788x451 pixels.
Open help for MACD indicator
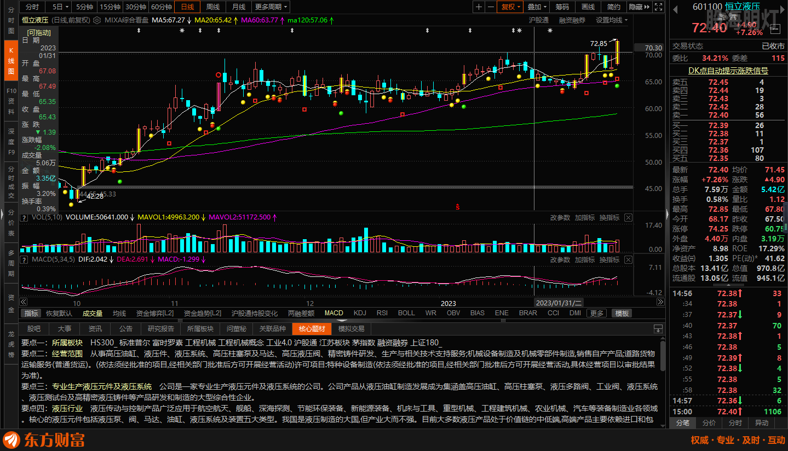tap(24, 260)
